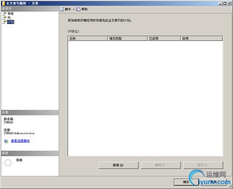Click the 新建 (New) button
The width and height of the screenshot is (233, 189).
pos(119,165)
